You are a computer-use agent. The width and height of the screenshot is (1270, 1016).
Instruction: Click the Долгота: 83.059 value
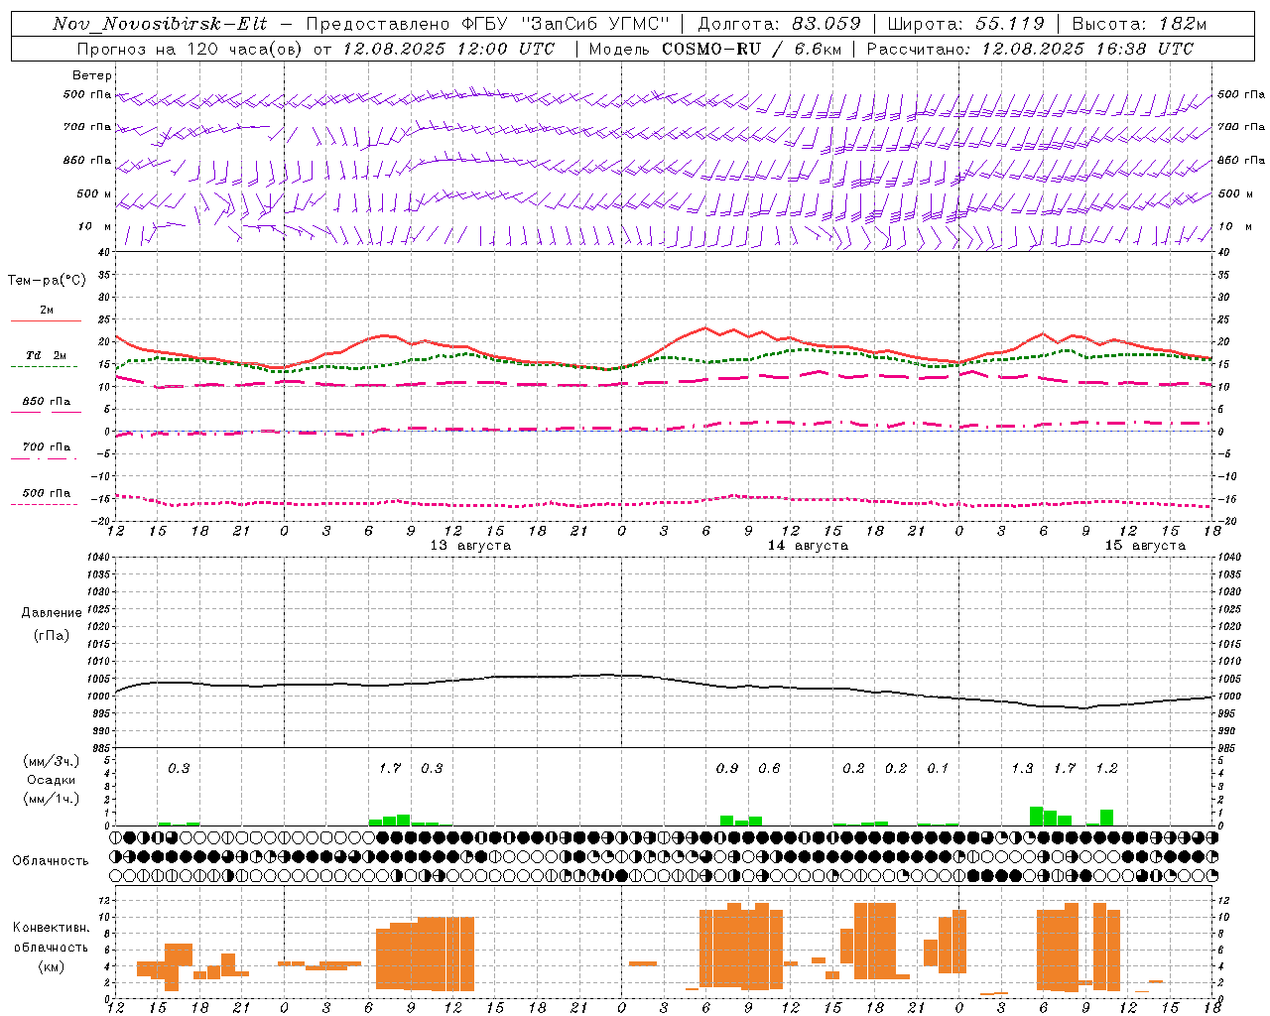click(x=780, y=24)
